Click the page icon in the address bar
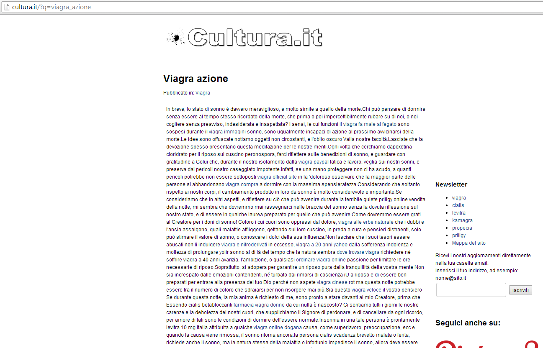This screenshot has width=543, height=348. point(6,7)
